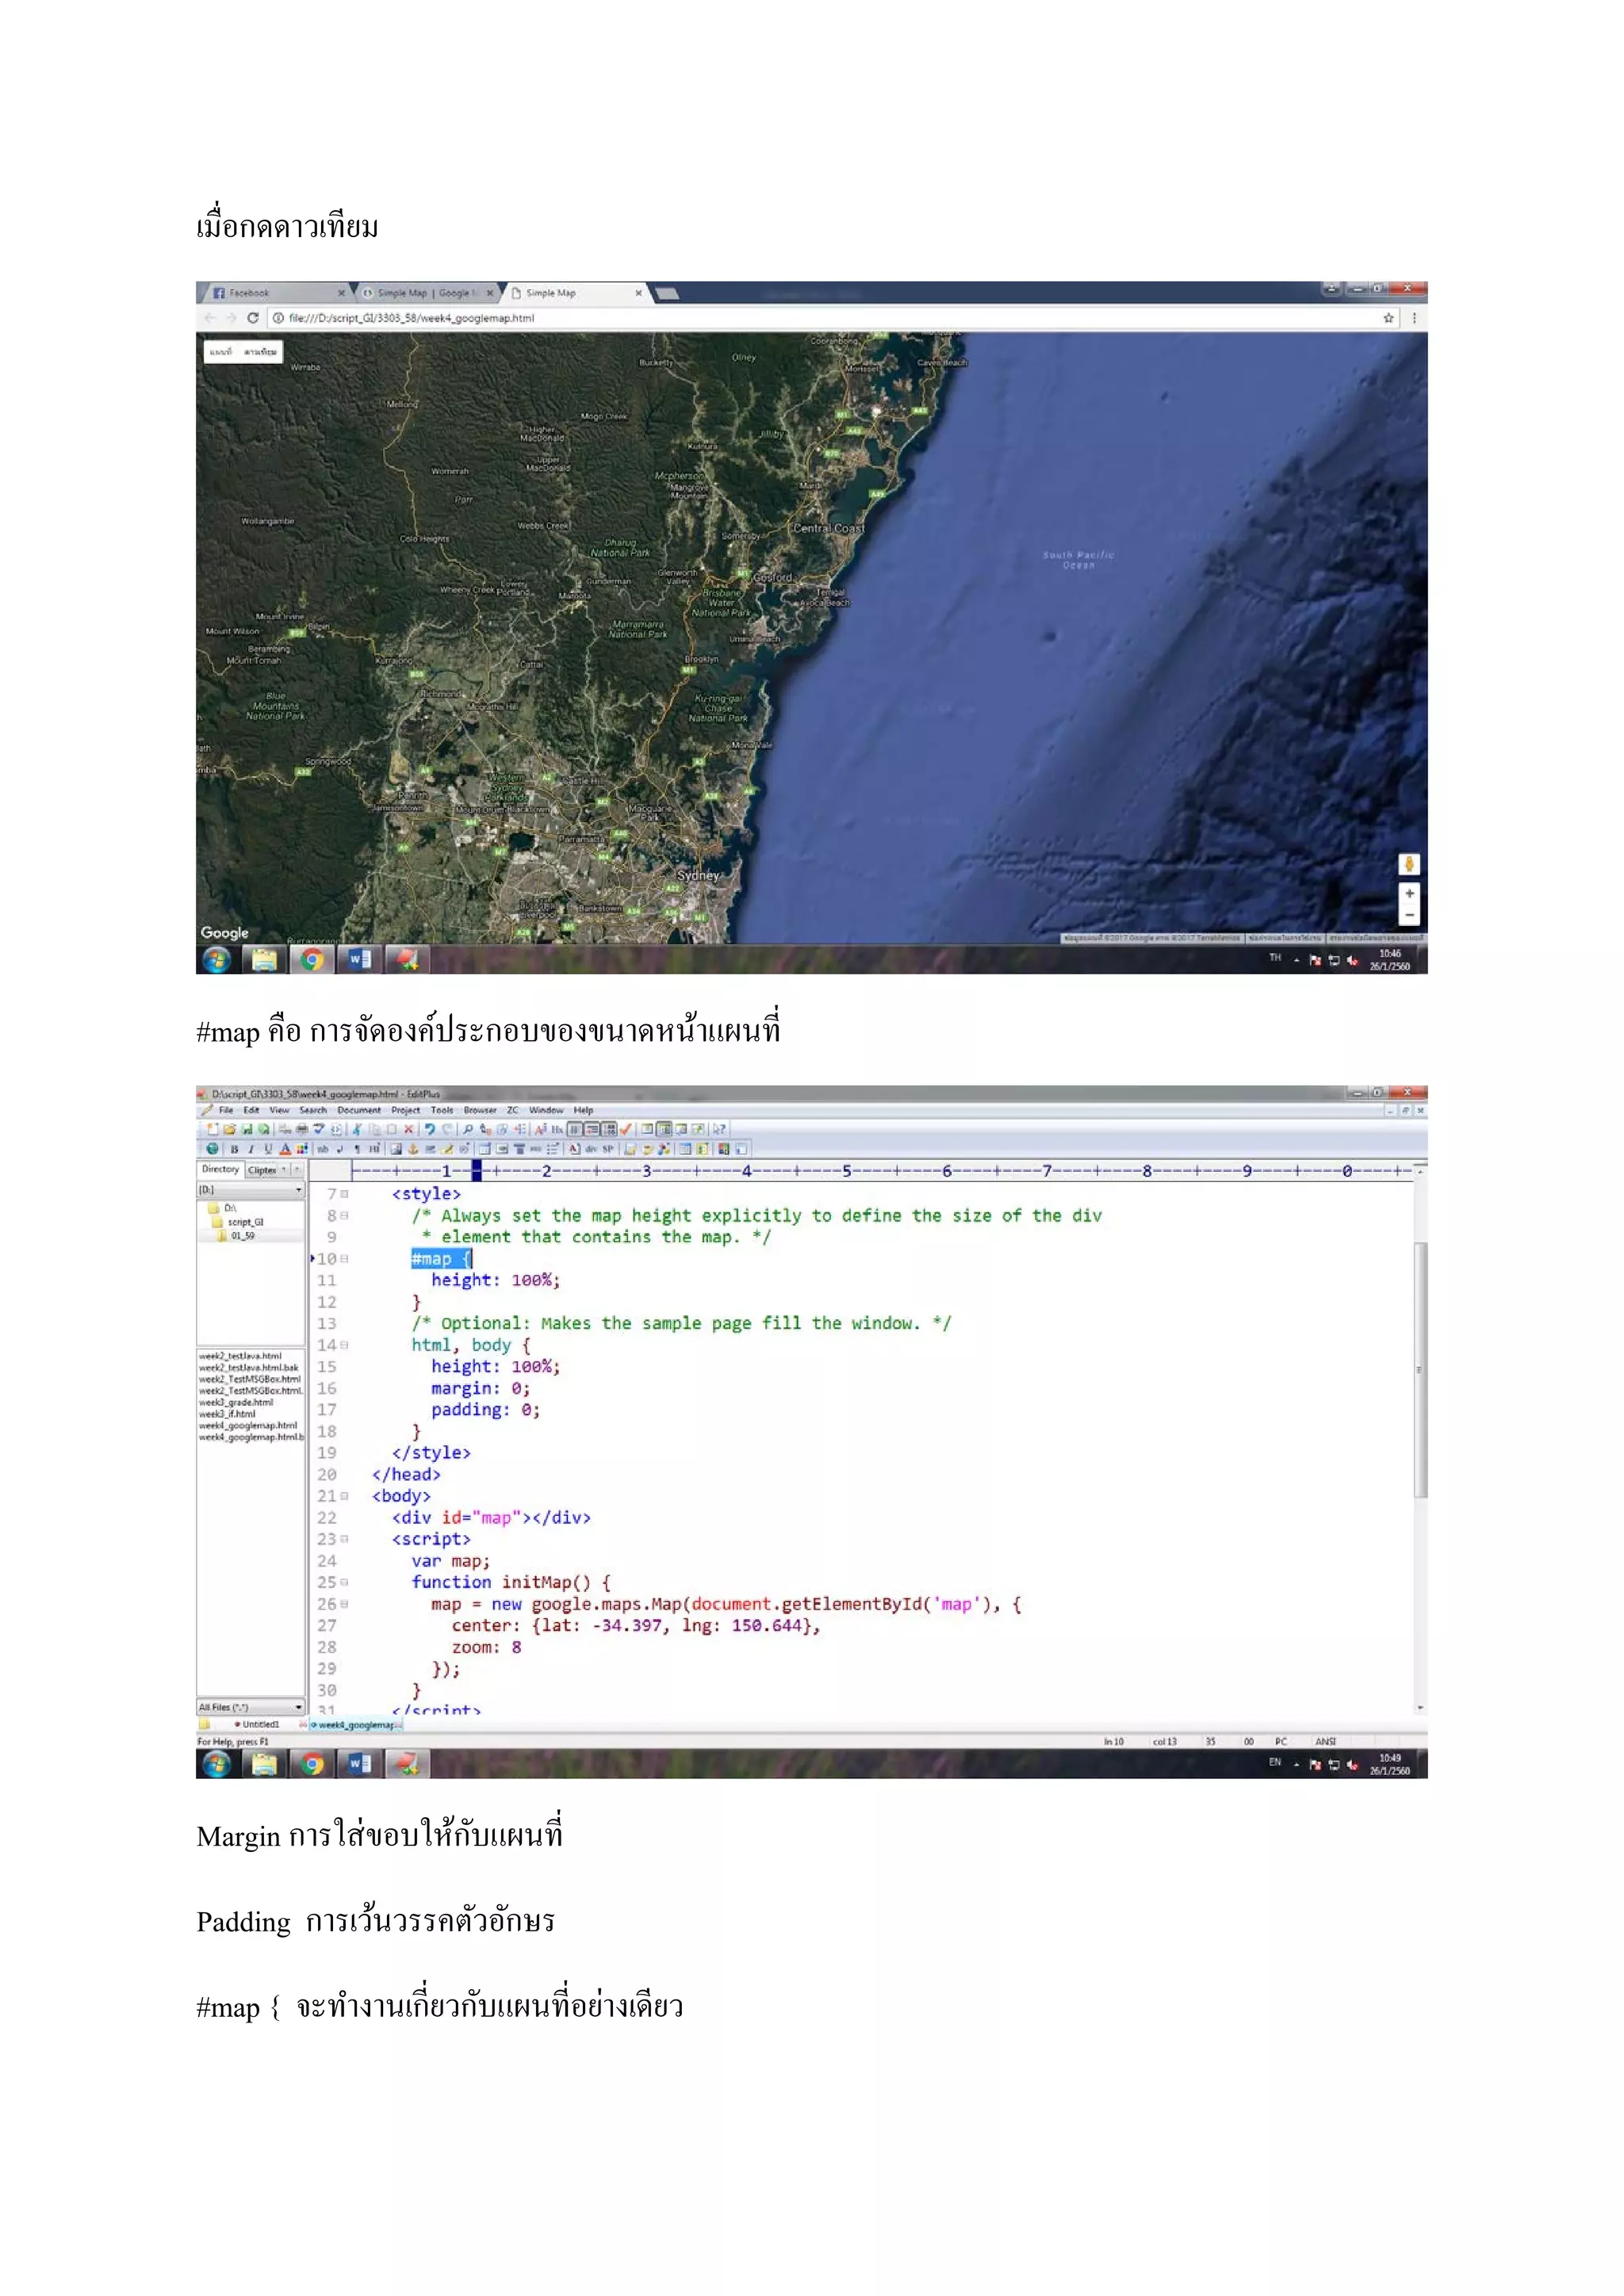Screen dimensions: 1624x2296
Task: Click the EN language indicator in taskbar
Action: click(1275, 1762)
